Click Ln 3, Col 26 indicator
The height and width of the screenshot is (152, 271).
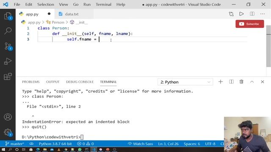pos(169,144)
